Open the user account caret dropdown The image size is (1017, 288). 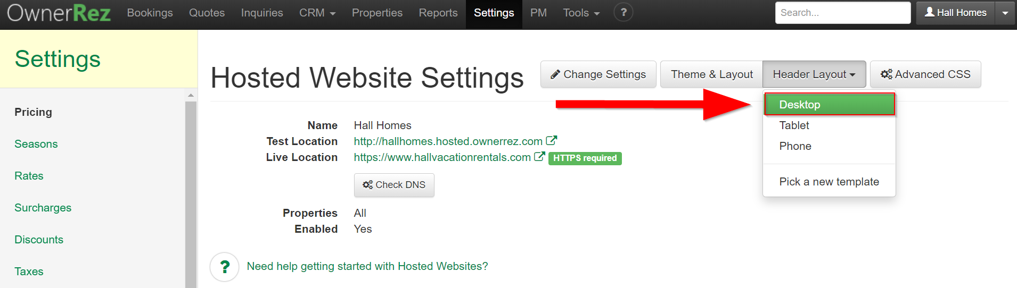pos(1005,13)
